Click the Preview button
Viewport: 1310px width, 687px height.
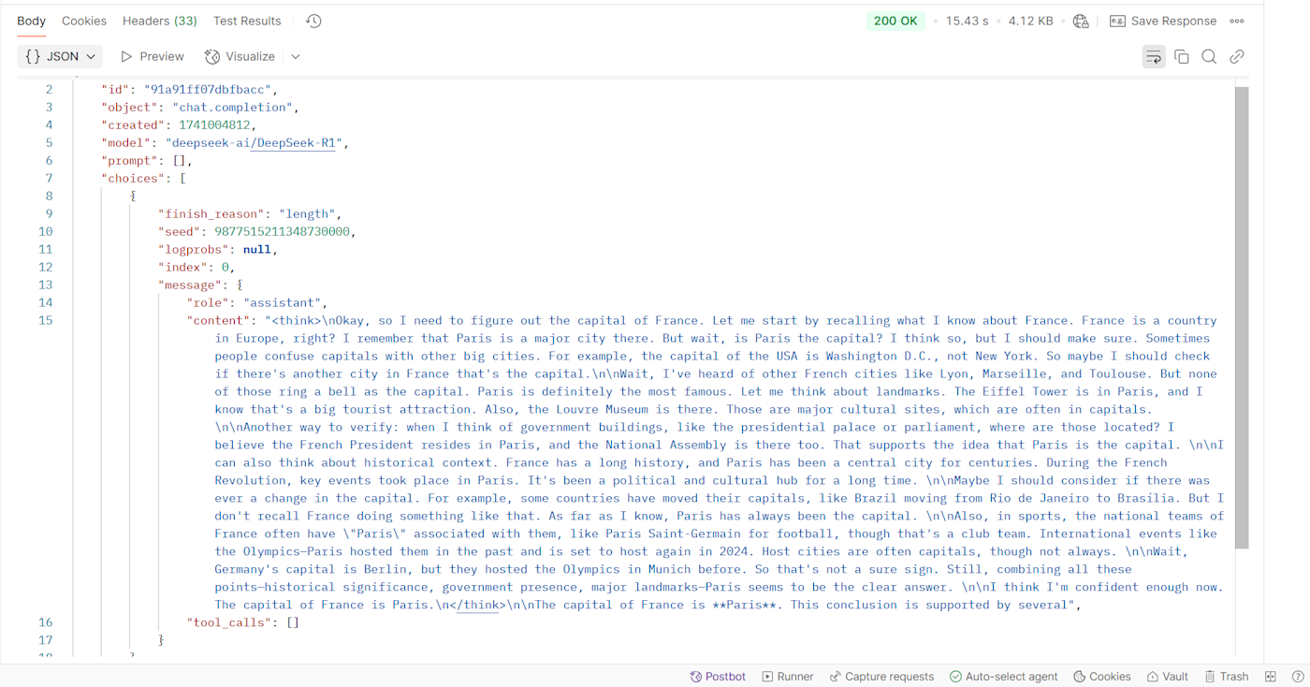153,56
